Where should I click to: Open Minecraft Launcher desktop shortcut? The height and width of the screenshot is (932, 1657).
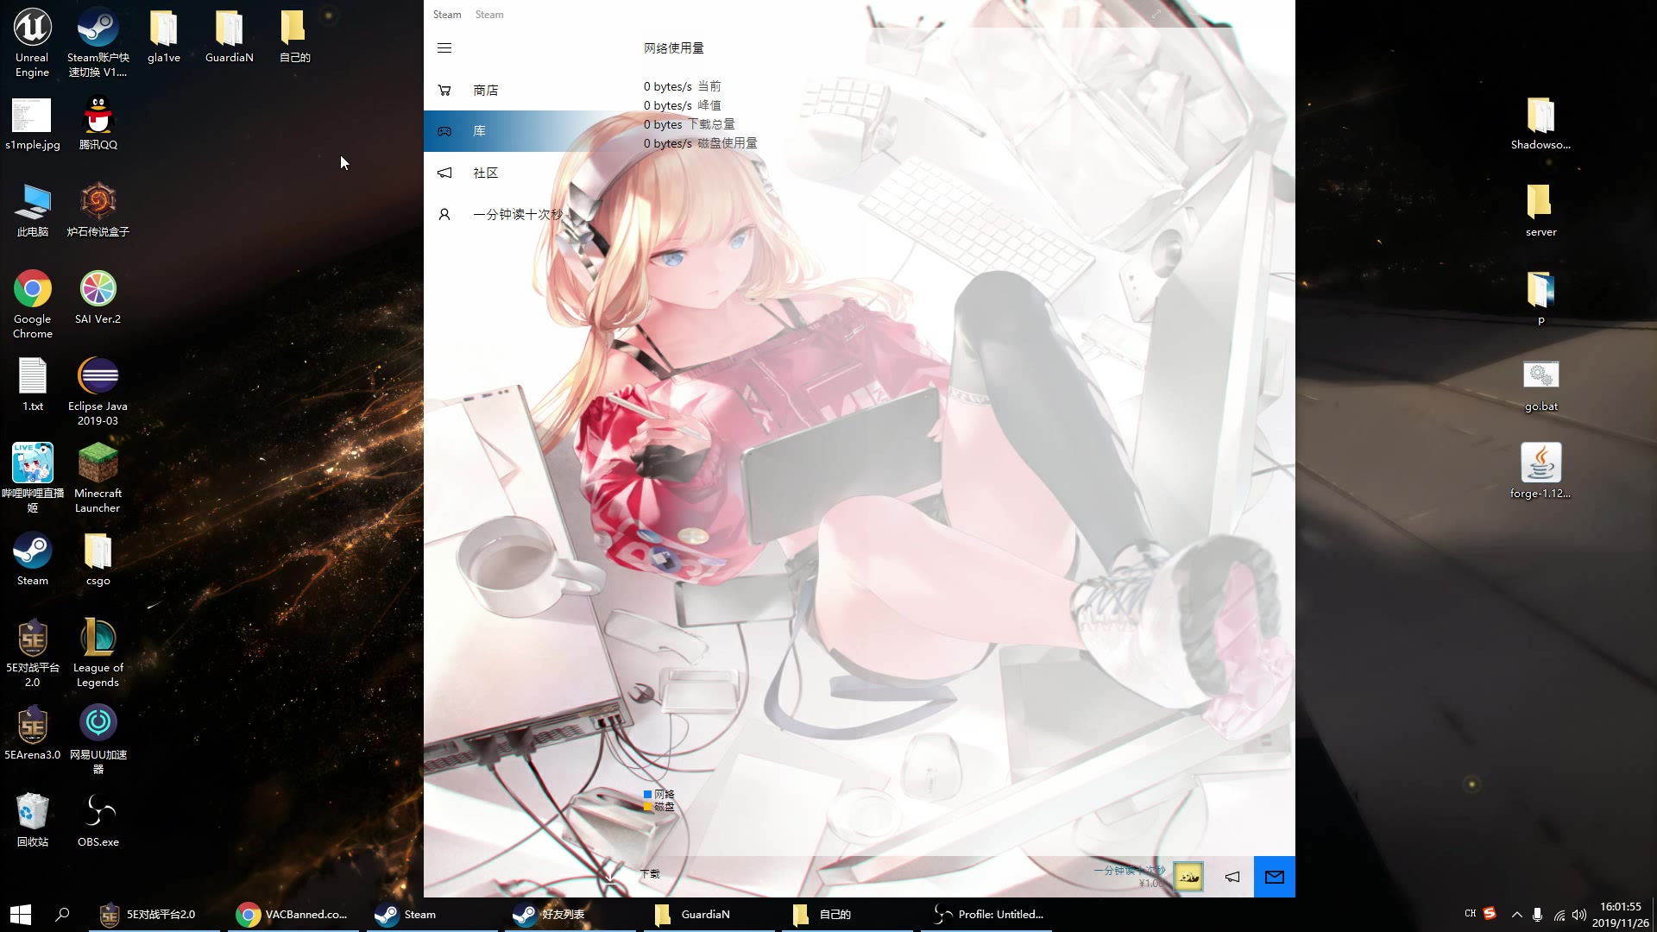[x=98, y=479]
